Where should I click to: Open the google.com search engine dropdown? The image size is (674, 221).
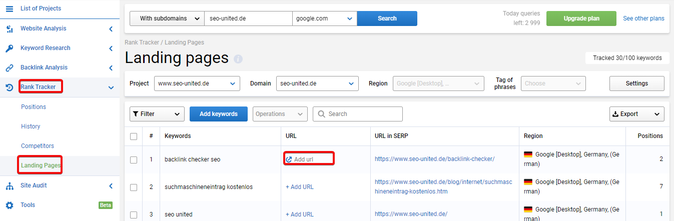[x=325, y=18]
